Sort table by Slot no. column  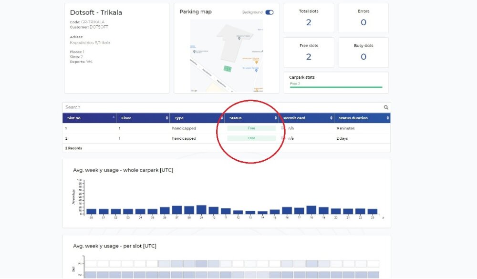pyautogui.click(x=89, y=118)
